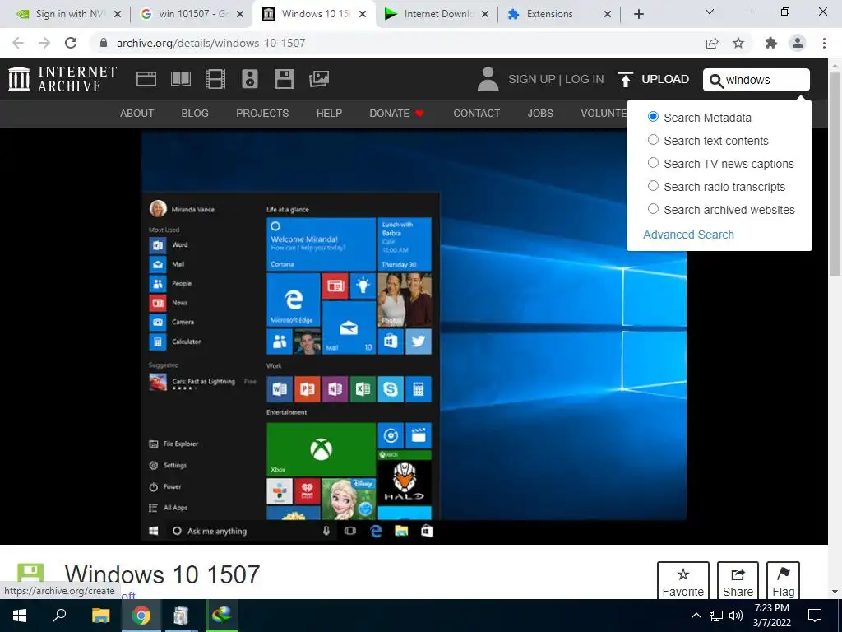The image size is (842, 632).
Task: Close the Extensions tab
Action: [608, 14]
